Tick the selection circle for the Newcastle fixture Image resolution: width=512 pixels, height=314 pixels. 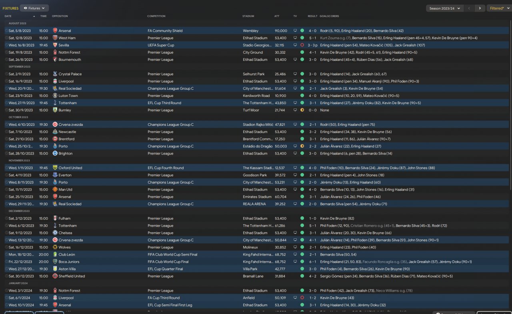point(6,131)
